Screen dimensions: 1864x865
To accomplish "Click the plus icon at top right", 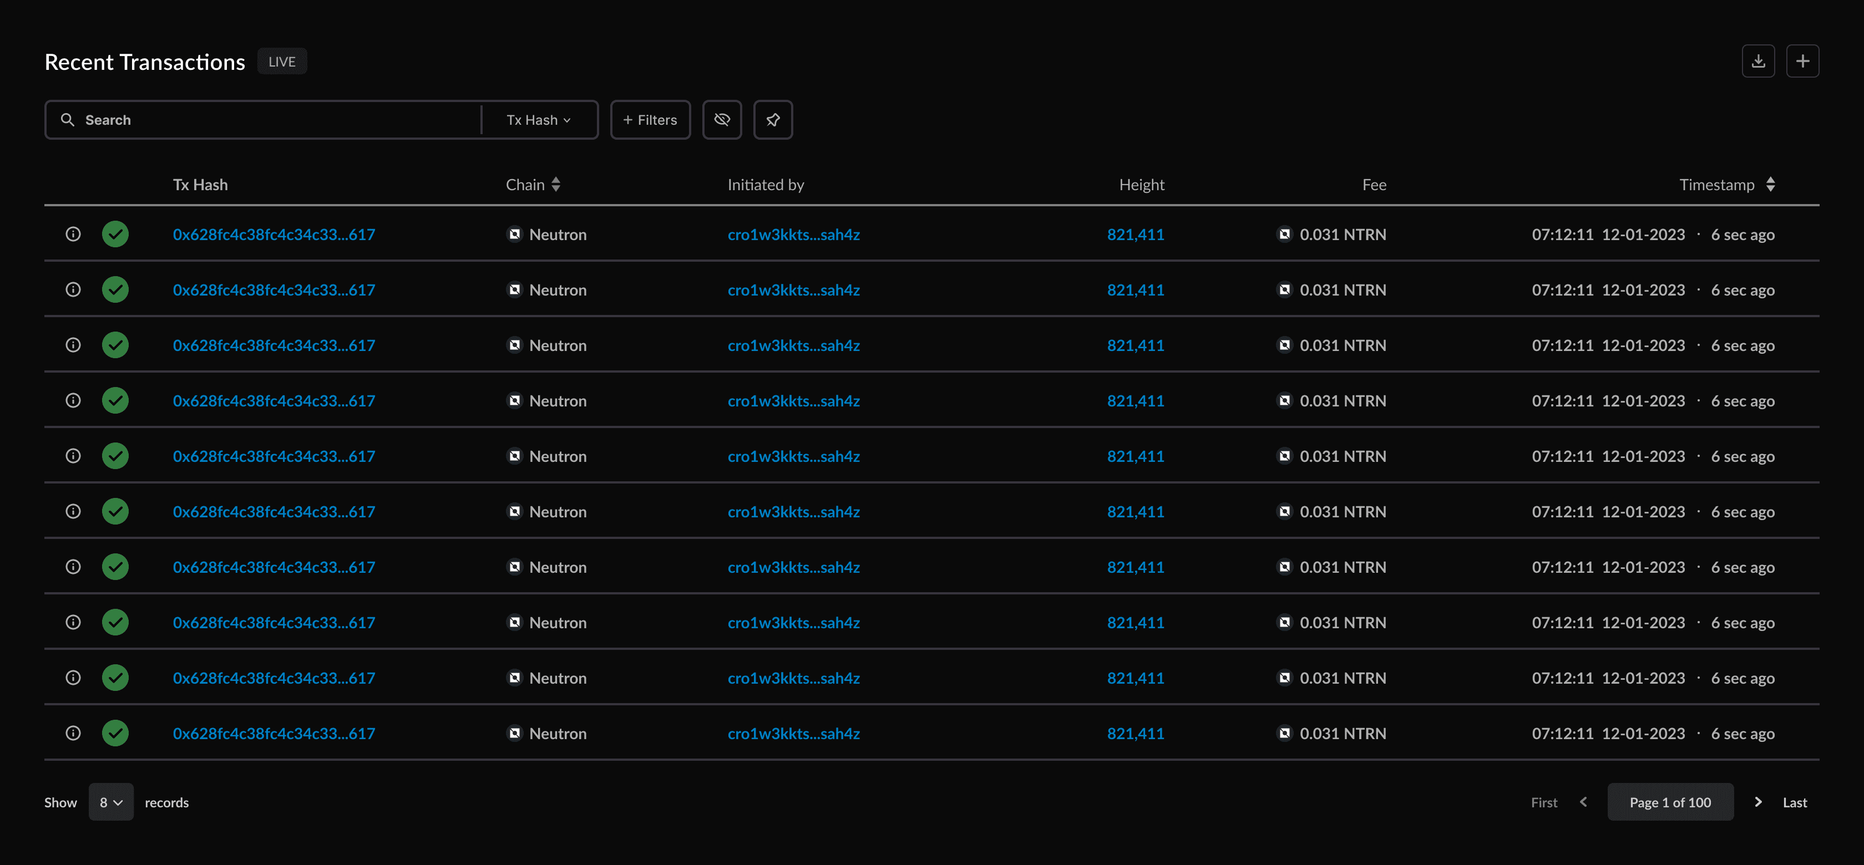I will click(1802, 62).
